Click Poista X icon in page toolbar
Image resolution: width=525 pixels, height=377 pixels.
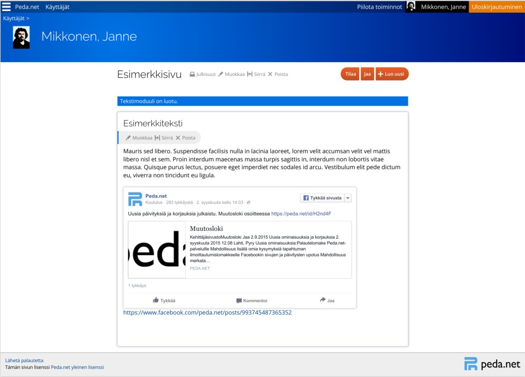(270, 74)
